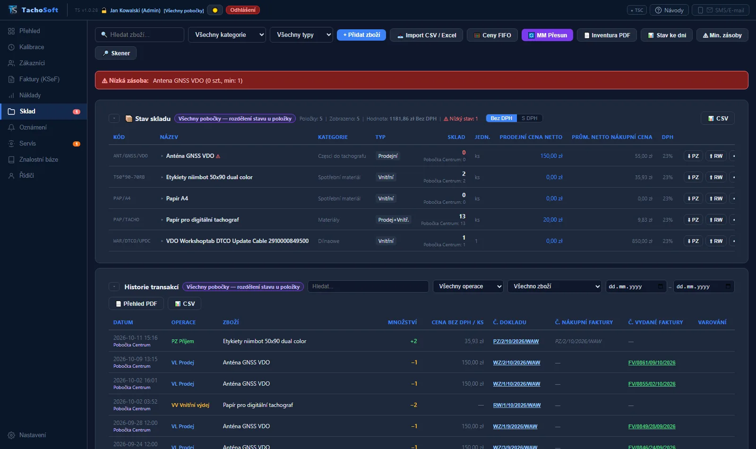
Task: Click the Znalostní báze book icon
Action: coord(11,159)
